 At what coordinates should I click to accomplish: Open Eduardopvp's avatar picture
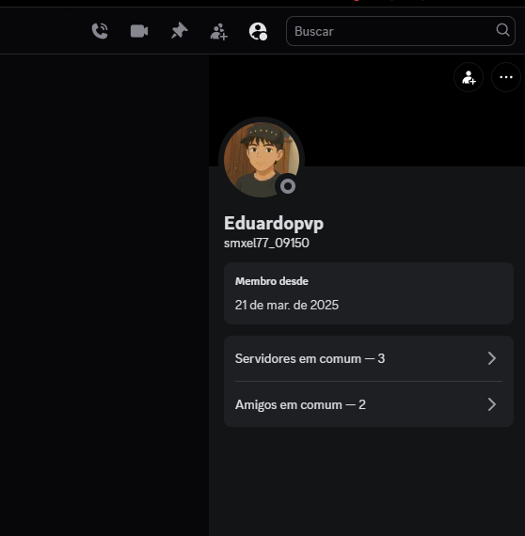tap(262, 160)
